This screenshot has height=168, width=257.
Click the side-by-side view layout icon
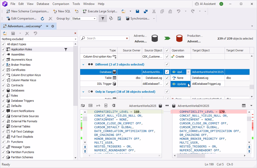(244, 106)
